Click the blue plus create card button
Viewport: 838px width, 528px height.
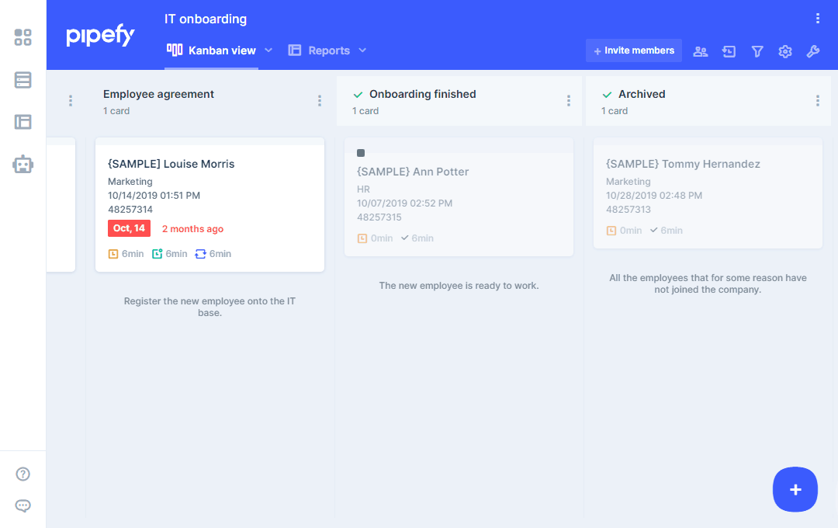click(x=795, y=489)
